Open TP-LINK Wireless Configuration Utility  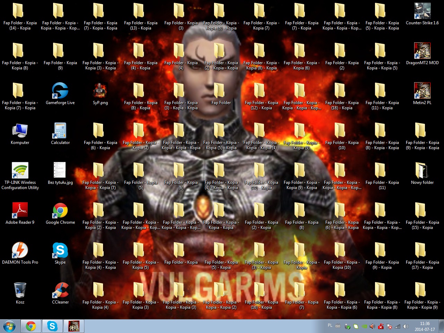pos(20,176)
